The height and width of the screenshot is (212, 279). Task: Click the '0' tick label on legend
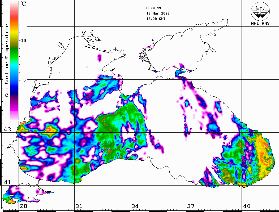25,119
